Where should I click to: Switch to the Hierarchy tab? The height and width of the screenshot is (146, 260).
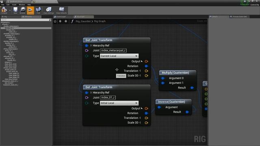(31, 17)
